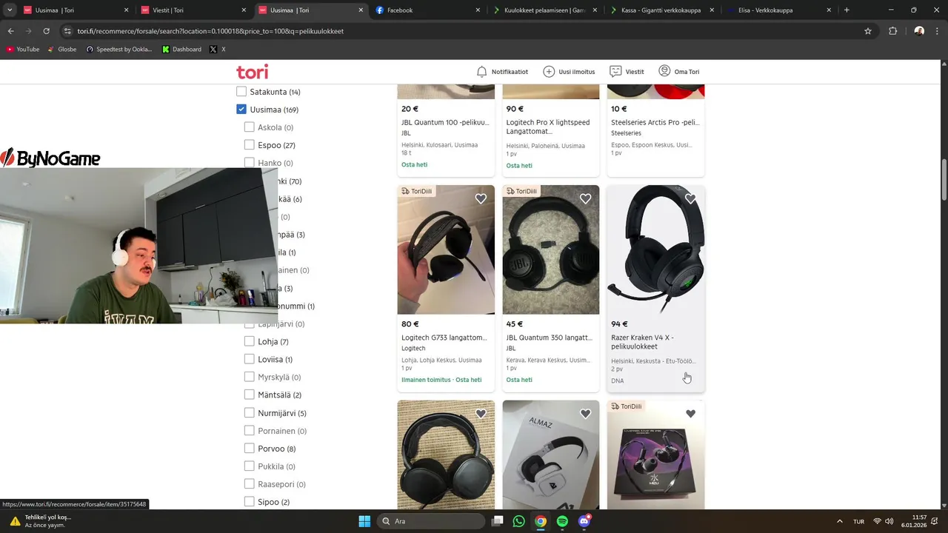Screen dimensions: 948x533
Task: Open the X bookmark
Action: point(218,50)
